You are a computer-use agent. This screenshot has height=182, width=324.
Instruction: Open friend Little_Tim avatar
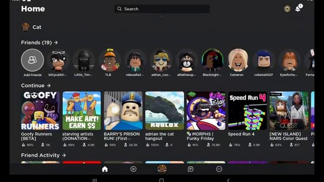tap(84, 60)
